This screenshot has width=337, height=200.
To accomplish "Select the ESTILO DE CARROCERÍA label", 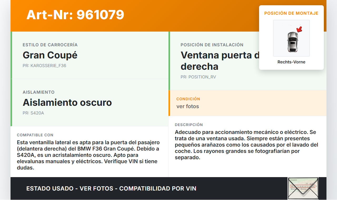I will (x=50, y=45).
